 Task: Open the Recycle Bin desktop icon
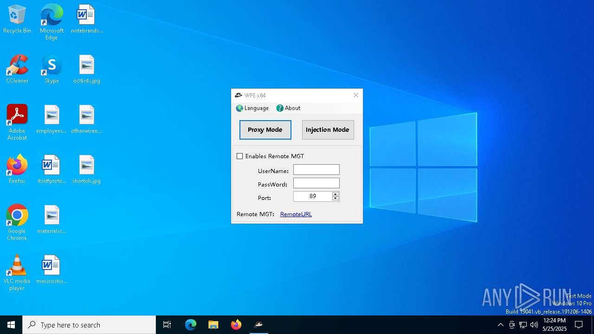pyautogui.click(x=17, y=19)
